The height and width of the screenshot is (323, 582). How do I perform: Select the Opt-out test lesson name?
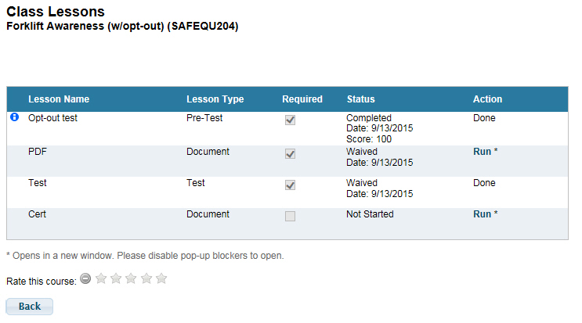[x=52, y=119]
